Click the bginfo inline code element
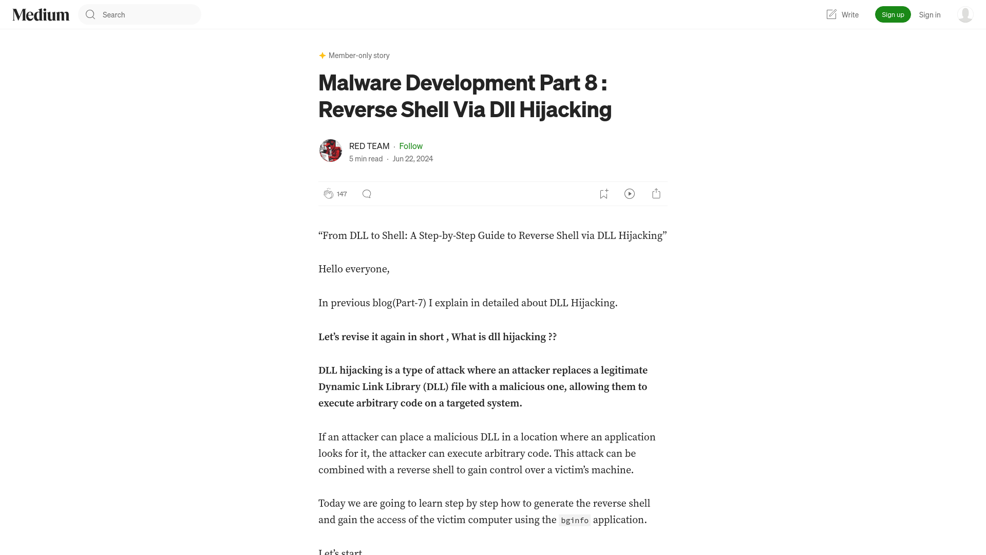 coord(574,521)
